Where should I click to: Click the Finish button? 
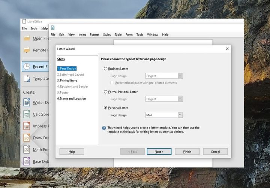pos(187,152)
